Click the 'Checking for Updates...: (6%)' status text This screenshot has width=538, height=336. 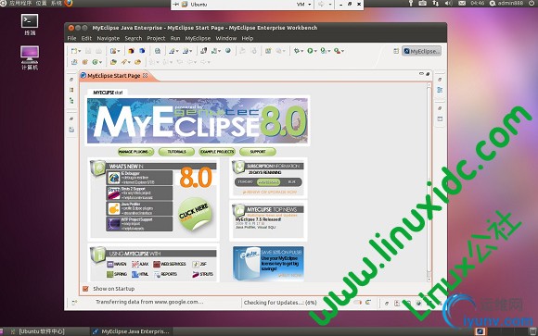(280, 303)
